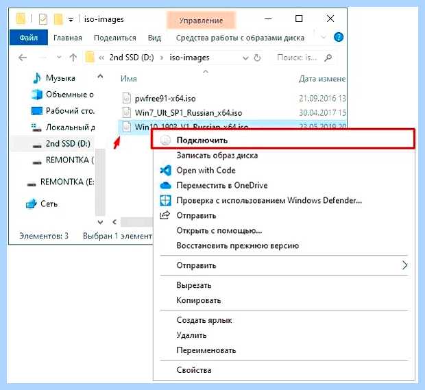Expand the Отправить submenu arrow
The width and height of the screenshot is (425, 390).
coord(404,265)
